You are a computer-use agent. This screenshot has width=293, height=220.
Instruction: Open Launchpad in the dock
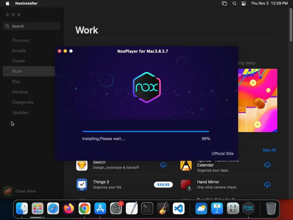(37, 208)
